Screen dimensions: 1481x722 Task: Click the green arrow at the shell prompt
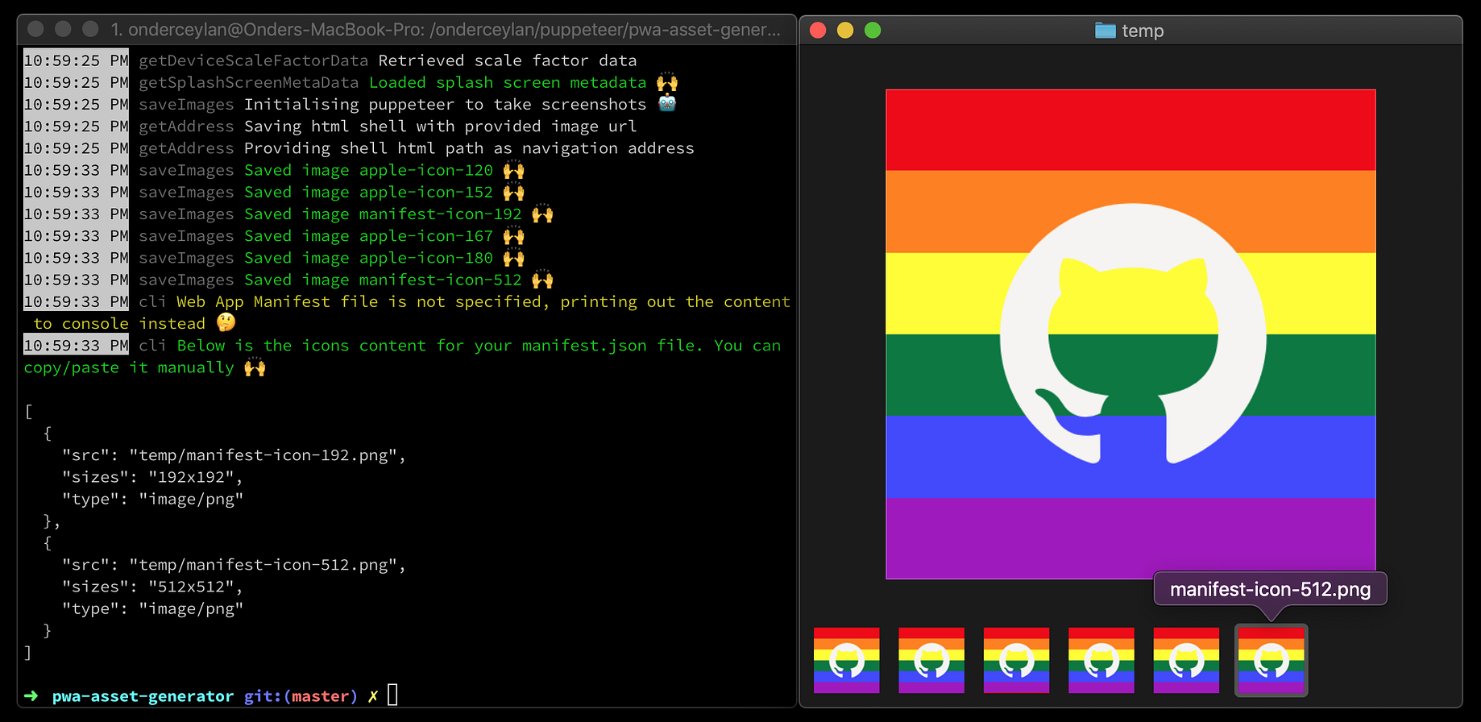point(31,695)
